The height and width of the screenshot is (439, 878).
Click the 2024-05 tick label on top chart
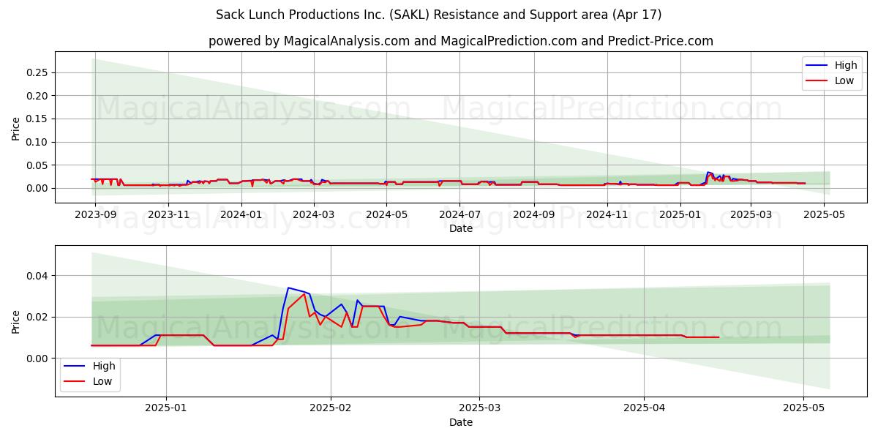(386, 214)
